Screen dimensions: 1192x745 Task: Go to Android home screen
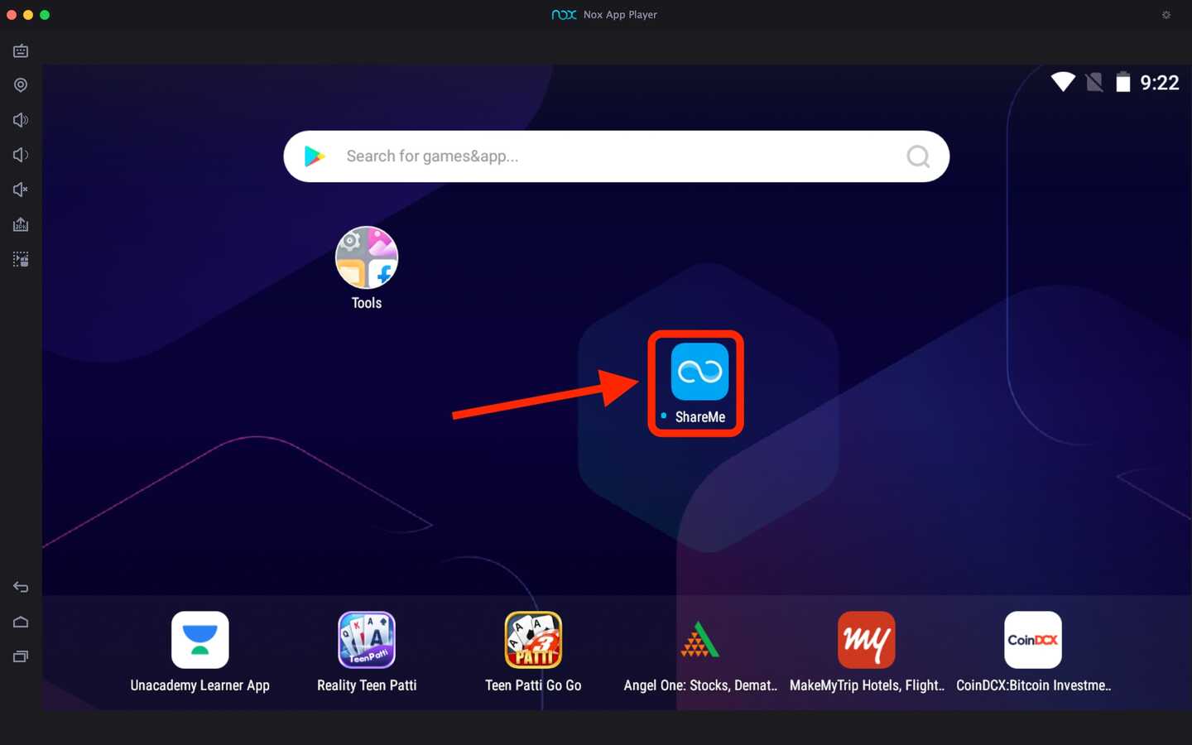coord(21,622)
